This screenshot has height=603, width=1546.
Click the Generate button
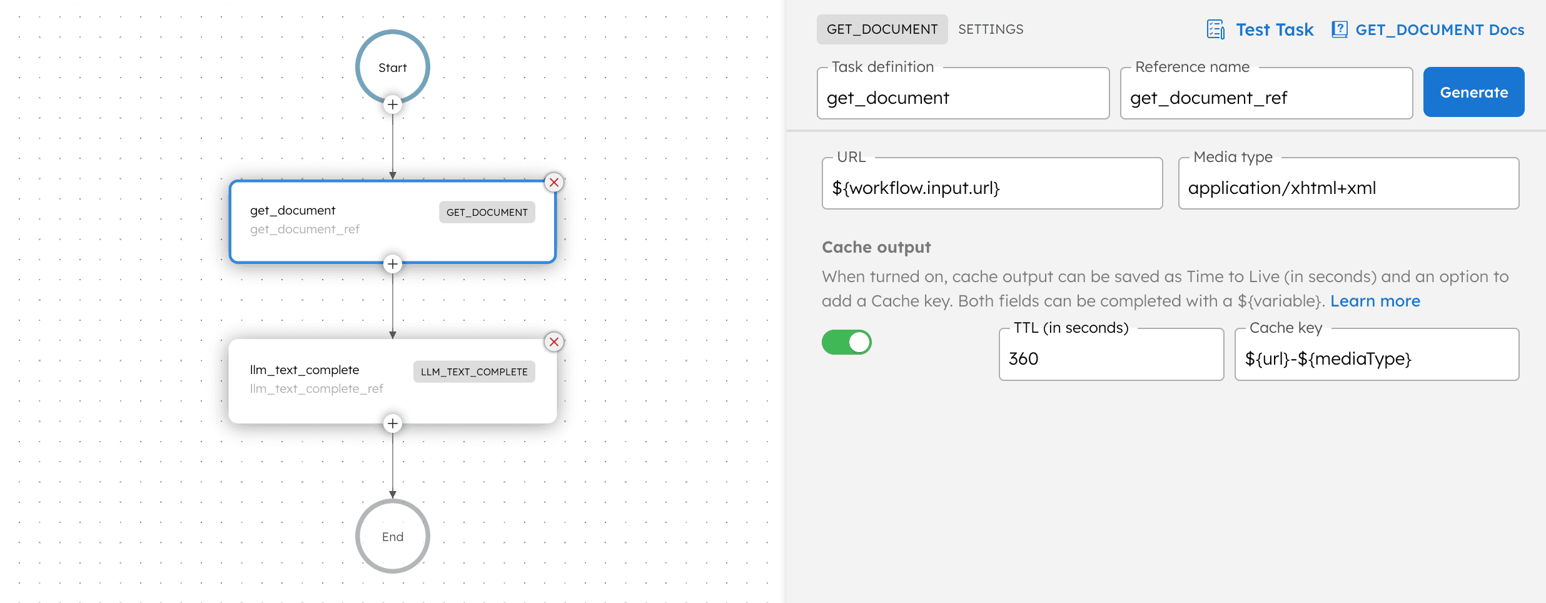[1473, 92]
